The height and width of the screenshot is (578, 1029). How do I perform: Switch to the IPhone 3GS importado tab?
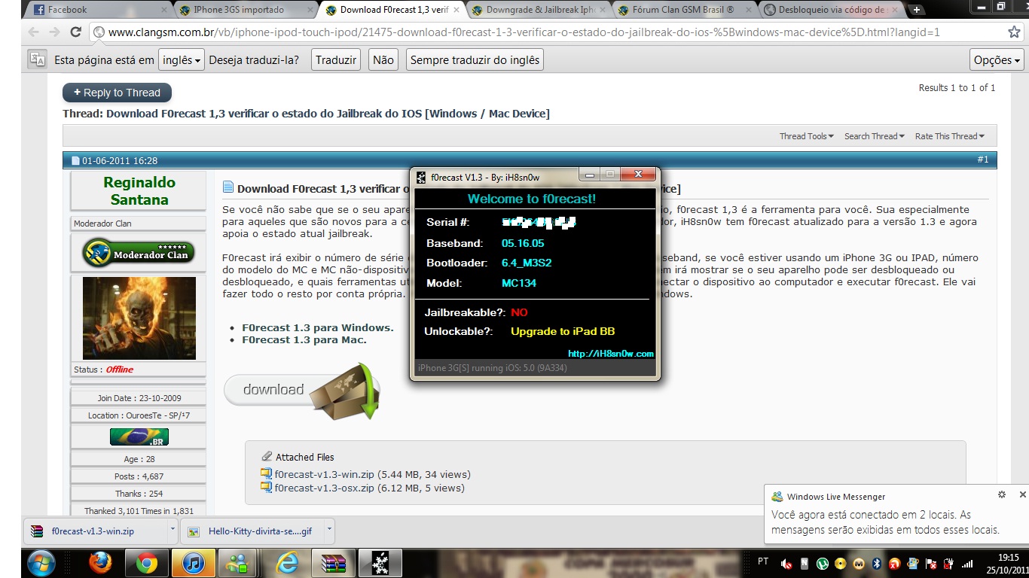click(x=246, y=10)
